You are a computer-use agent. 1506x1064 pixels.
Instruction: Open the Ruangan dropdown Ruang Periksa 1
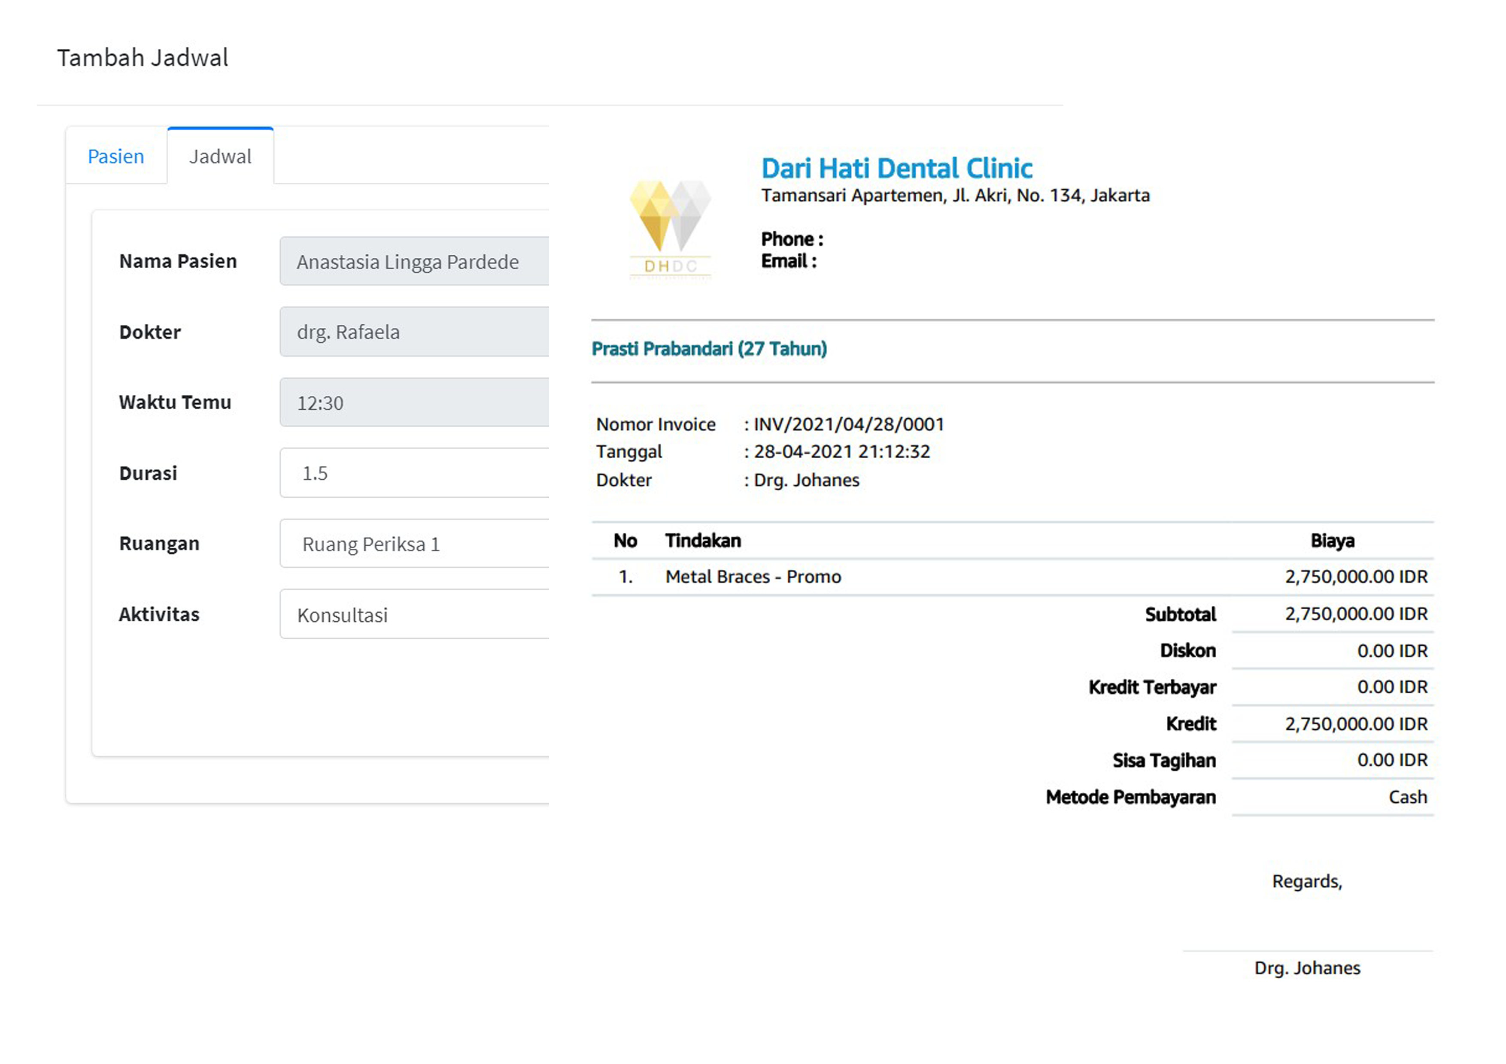click(414, 544)
